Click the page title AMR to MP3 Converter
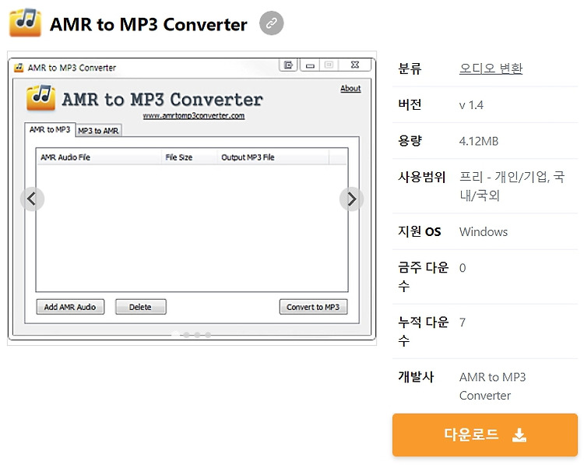584x465 pixels. [x=148, y=25]
